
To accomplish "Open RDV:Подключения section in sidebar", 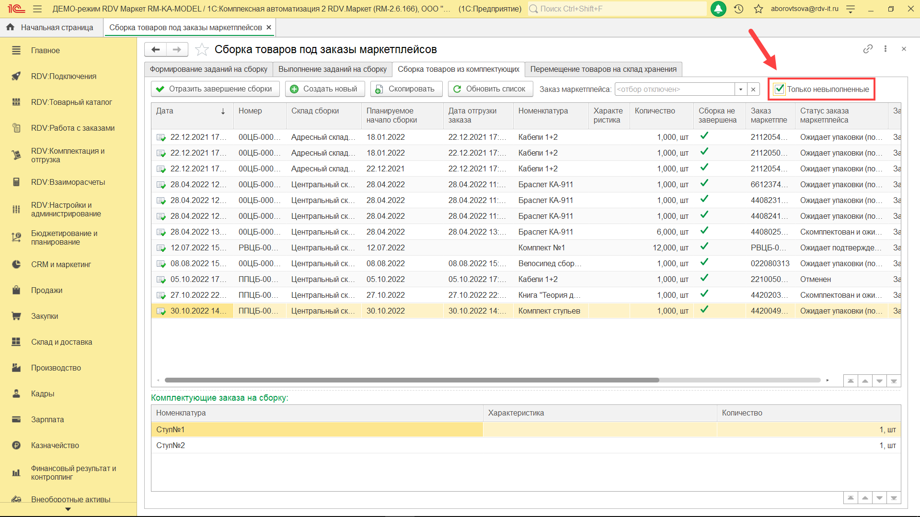I will [x=63, y=76].
